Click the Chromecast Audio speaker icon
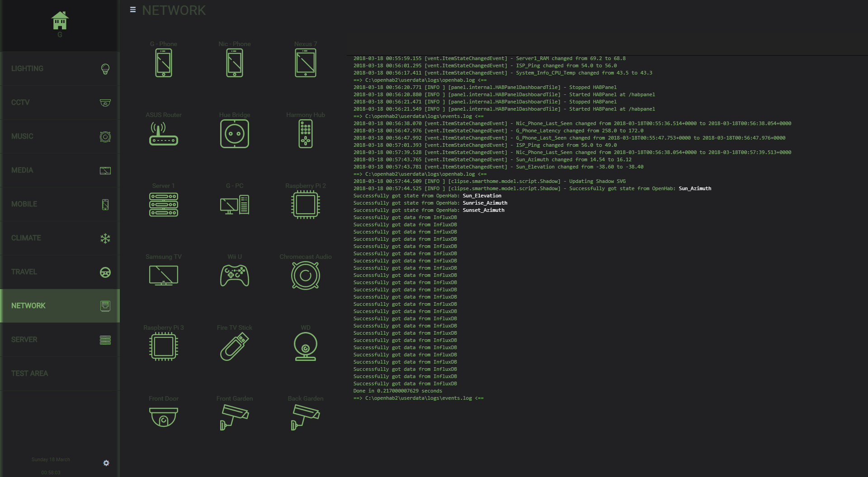This screenshot has height=477, width=868. (305, 276)
